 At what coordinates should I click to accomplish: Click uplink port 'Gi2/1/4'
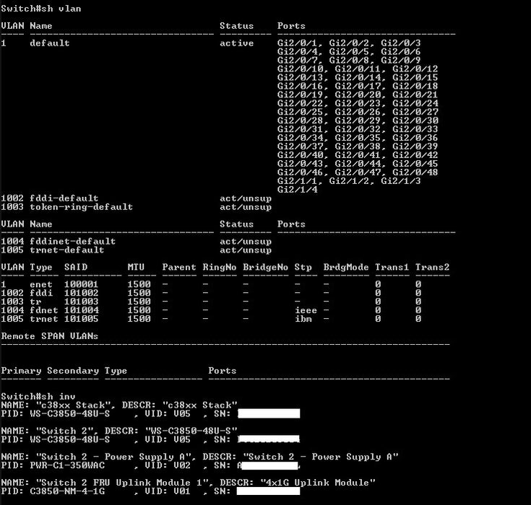[297, 190]
